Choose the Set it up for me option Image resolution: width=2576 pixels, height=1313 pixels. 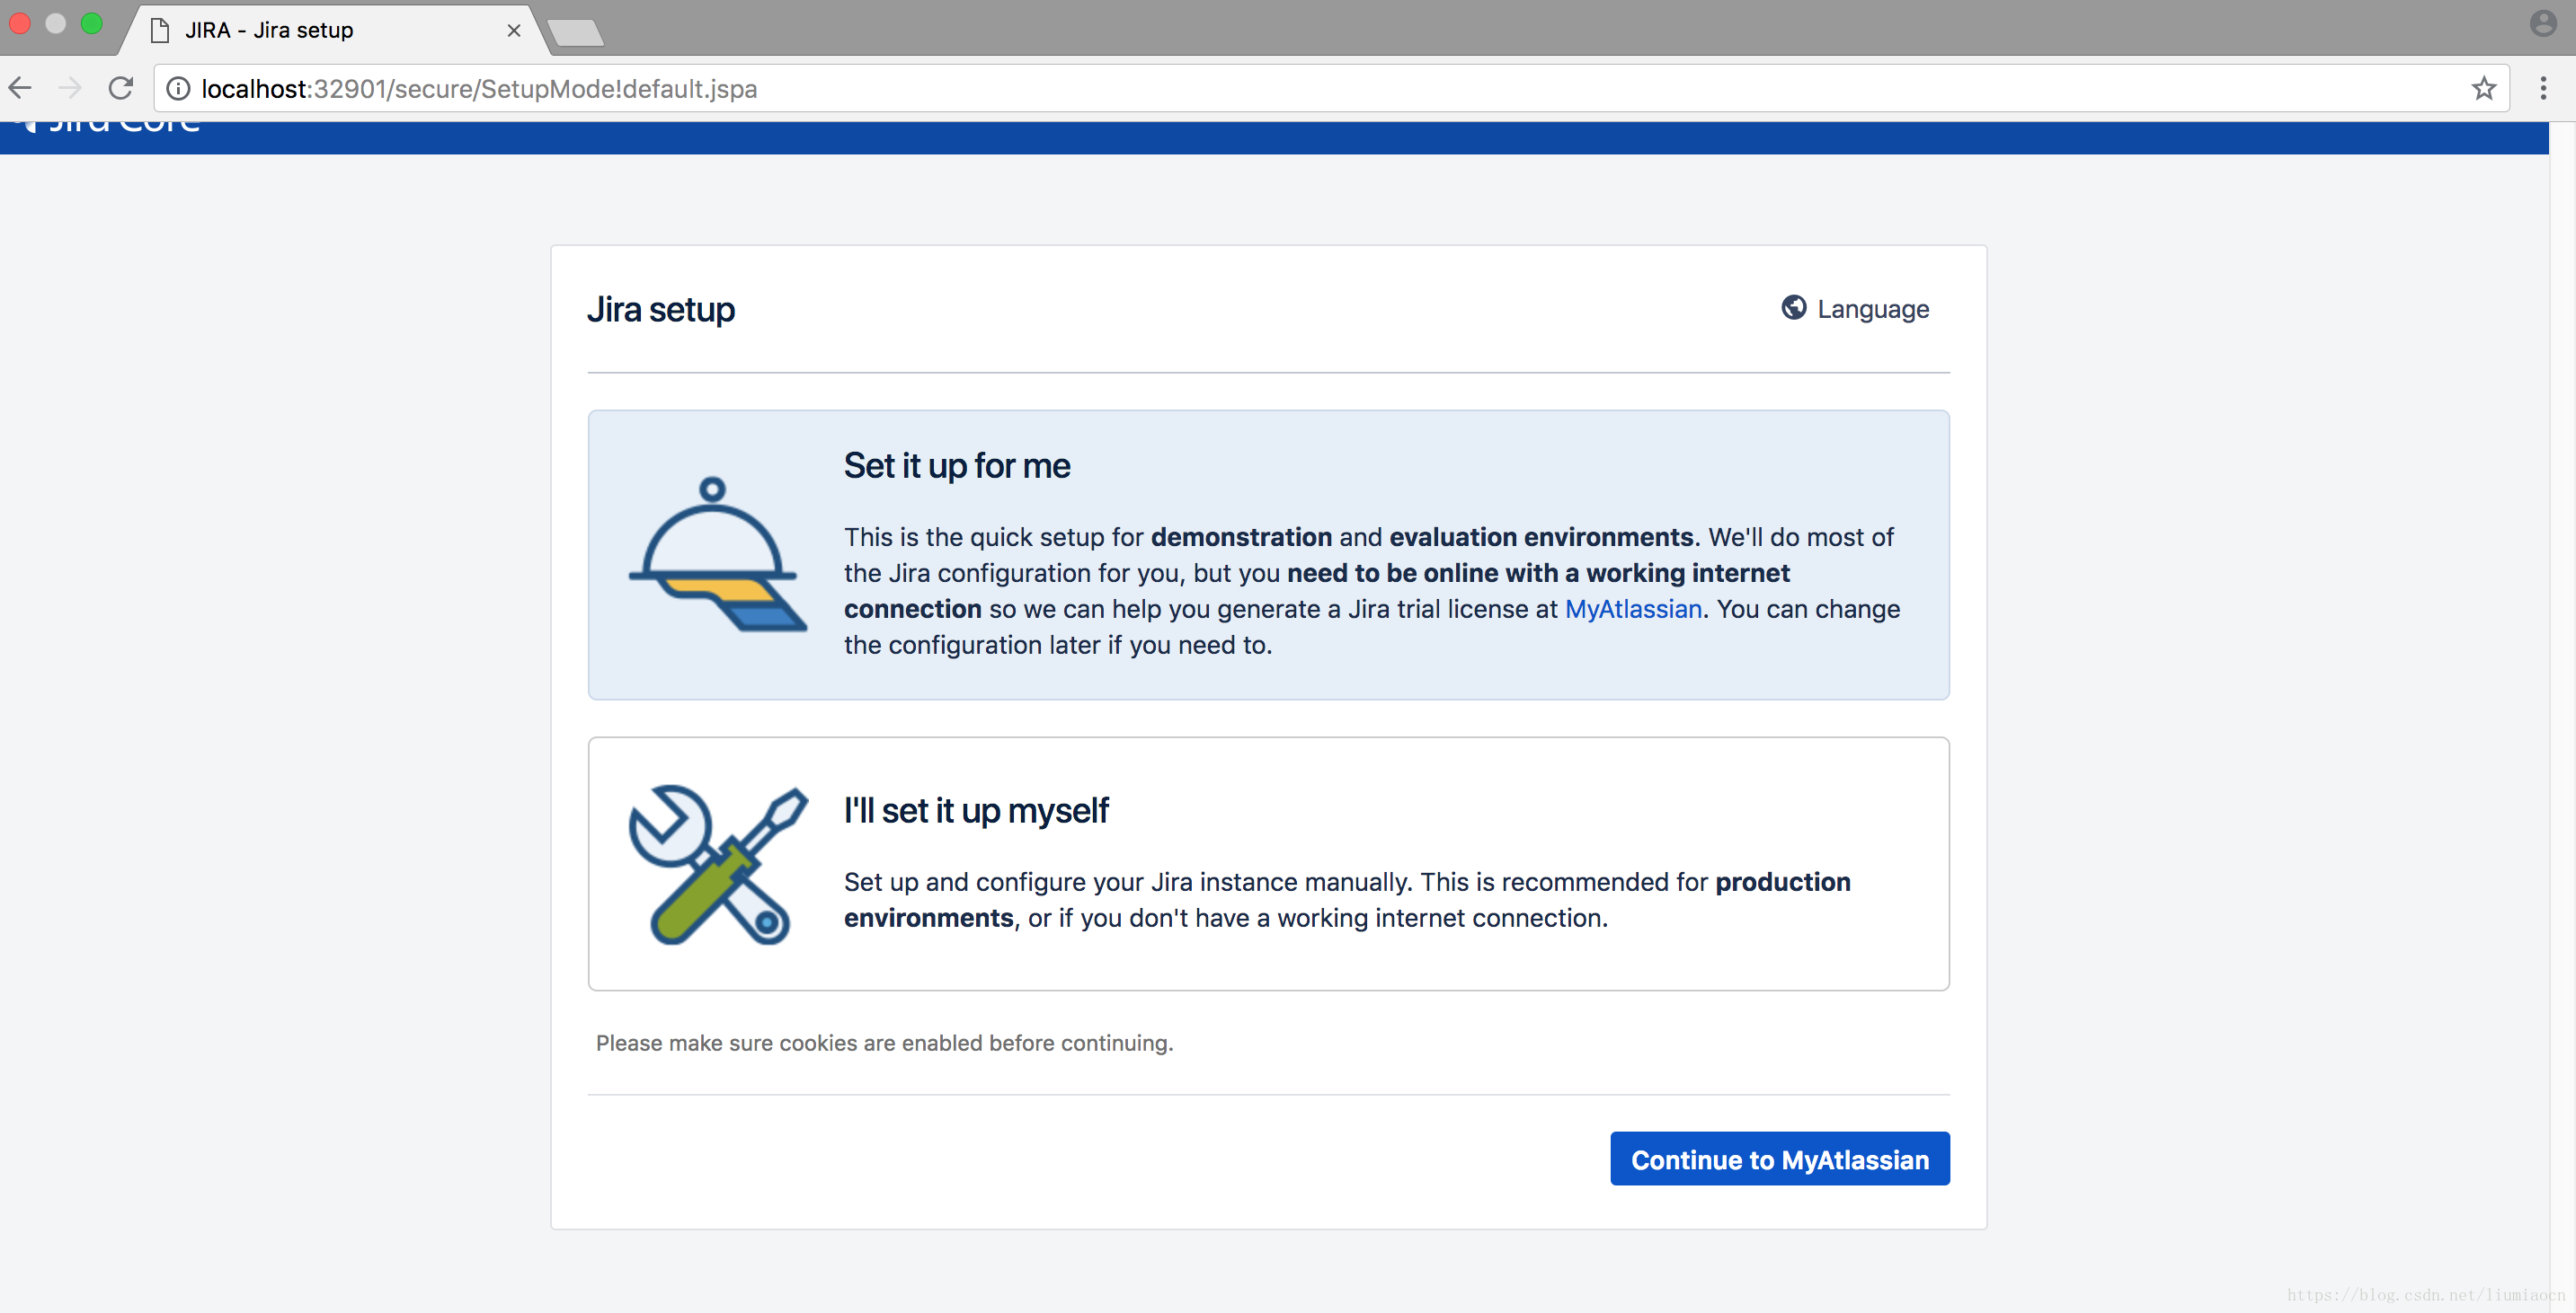coord(1268,555)
